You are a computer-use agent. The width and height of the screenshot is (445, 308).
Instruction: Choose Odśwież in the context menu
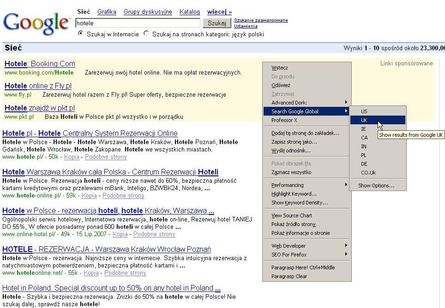pos(307,85)
